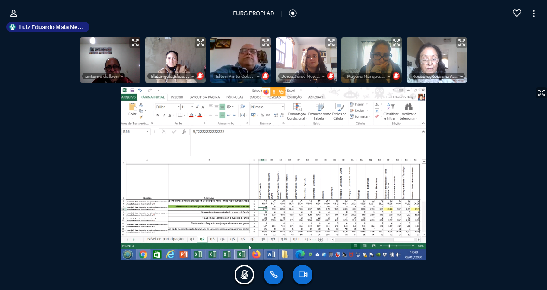
Task: Leave audio with phone button
Action: pos(273,274)
